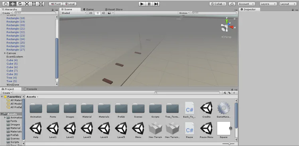
Task: Collapse the Favorites section
Action: tap(2, 97)
